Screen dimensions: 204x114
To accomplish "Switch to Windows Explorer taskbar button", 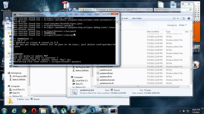I will 44,111.
